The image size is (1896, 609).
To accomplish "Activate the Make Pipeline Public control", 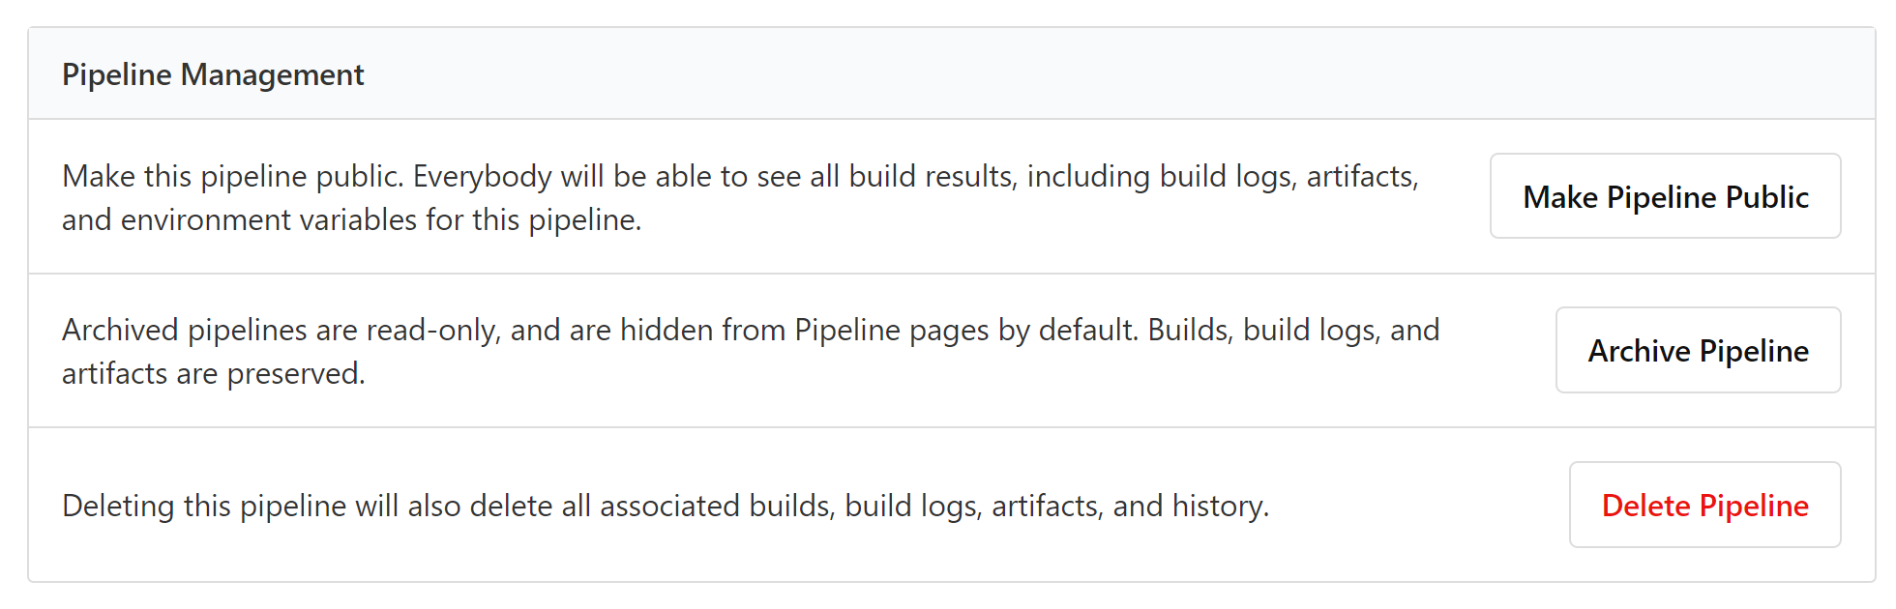I will point(1665,196).
